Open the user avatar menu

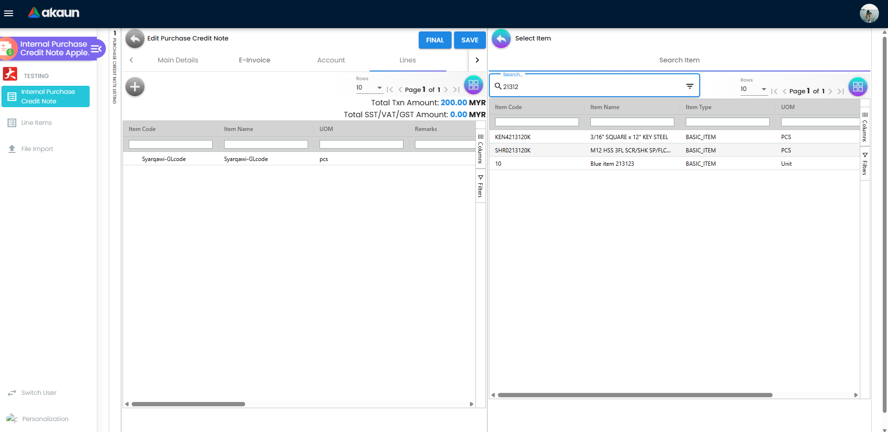pos(869,13)
